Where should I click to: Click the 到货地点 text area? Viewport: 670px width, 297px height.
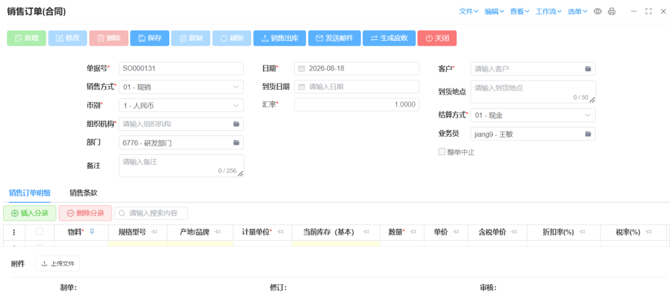[x=534, y=92]
